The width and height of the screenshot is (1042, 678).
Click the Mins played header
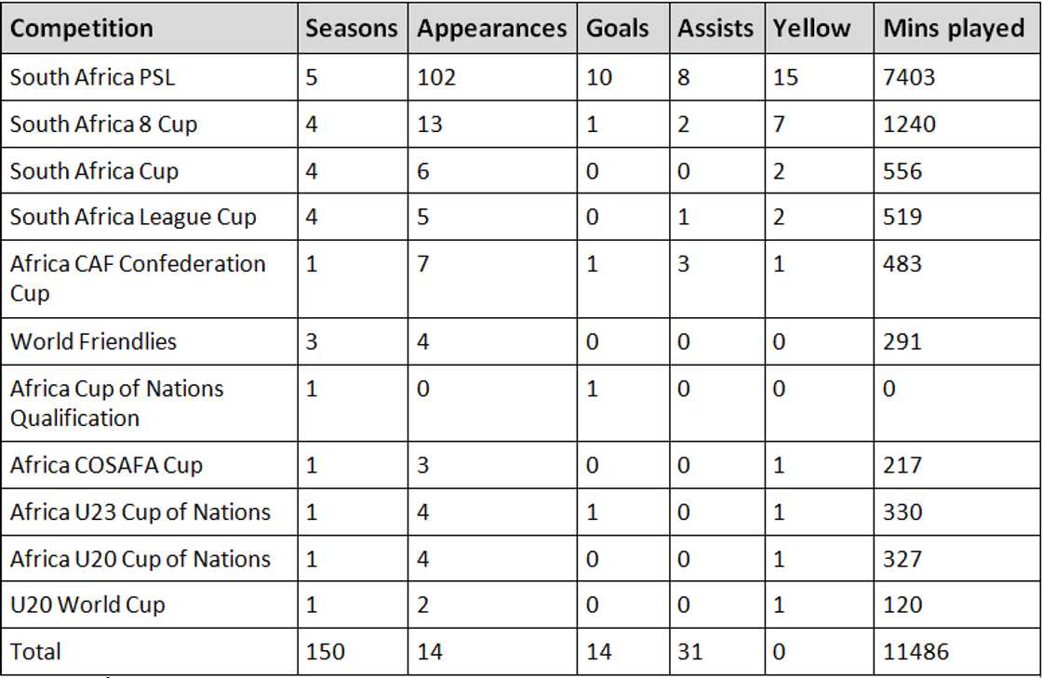[954, 28]
